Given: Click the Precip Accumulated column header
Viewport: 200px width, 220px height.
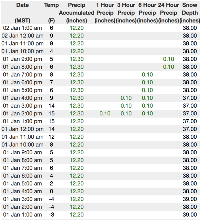Looking at the screenshot, I should click(76, 13).
